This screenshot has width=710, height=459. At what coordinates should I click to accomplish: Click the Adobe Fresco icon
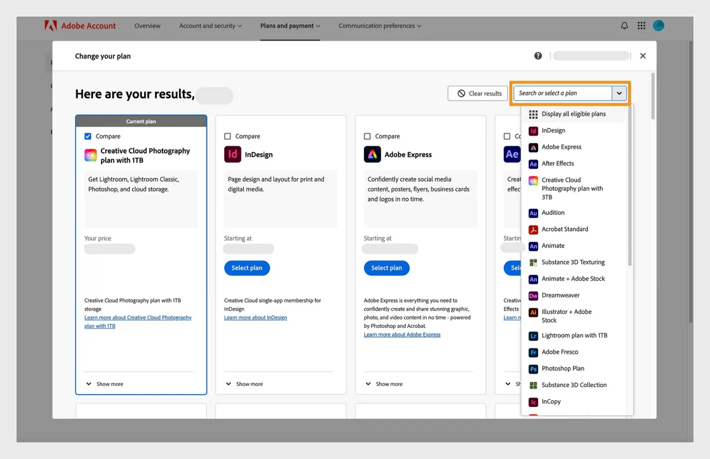click(533, 352)
